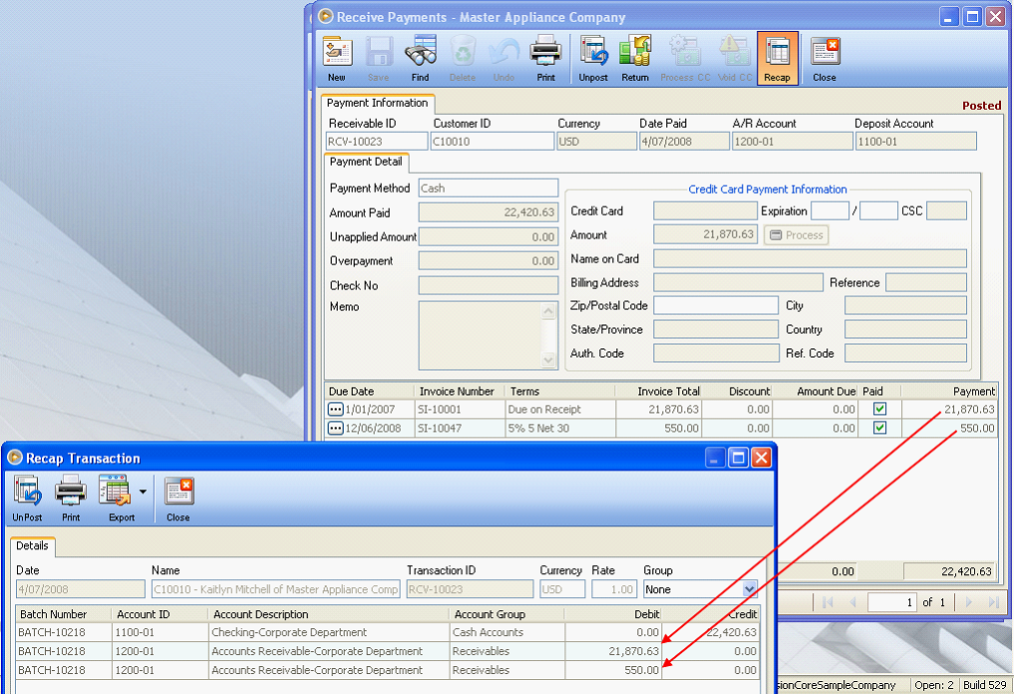Print from Receive Payments toolbar
Image resolution: width=1015 pixels, height=695 pixels.
point(545,59)
